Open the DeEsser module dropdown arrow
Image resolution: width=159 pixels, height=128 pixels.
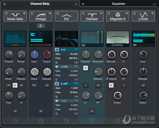tap(101, 13)
